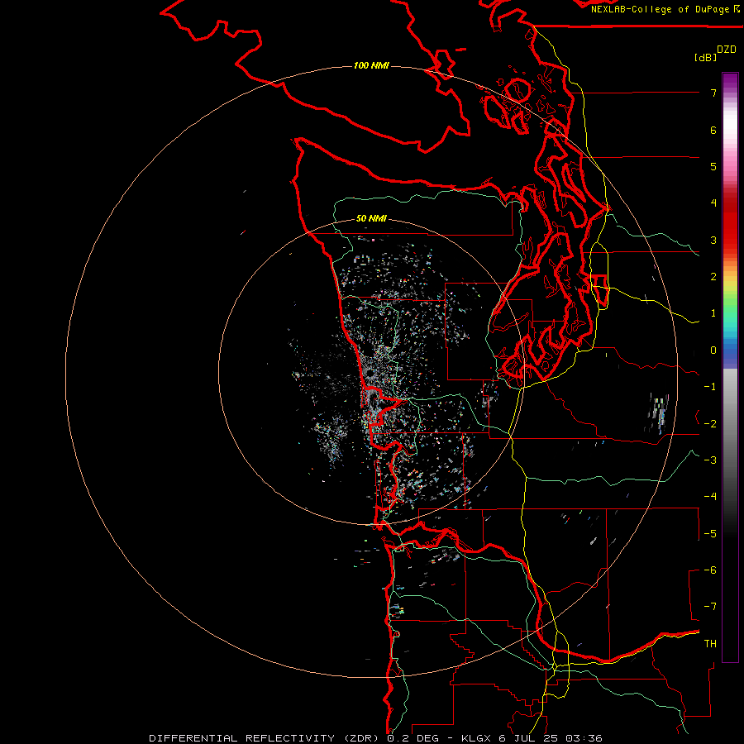
Task: Click the "0.2 DEG" elevation angle text
Action: (x=414, y=738)
